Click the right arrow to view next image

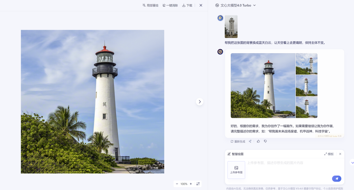(x=200, y=102)
